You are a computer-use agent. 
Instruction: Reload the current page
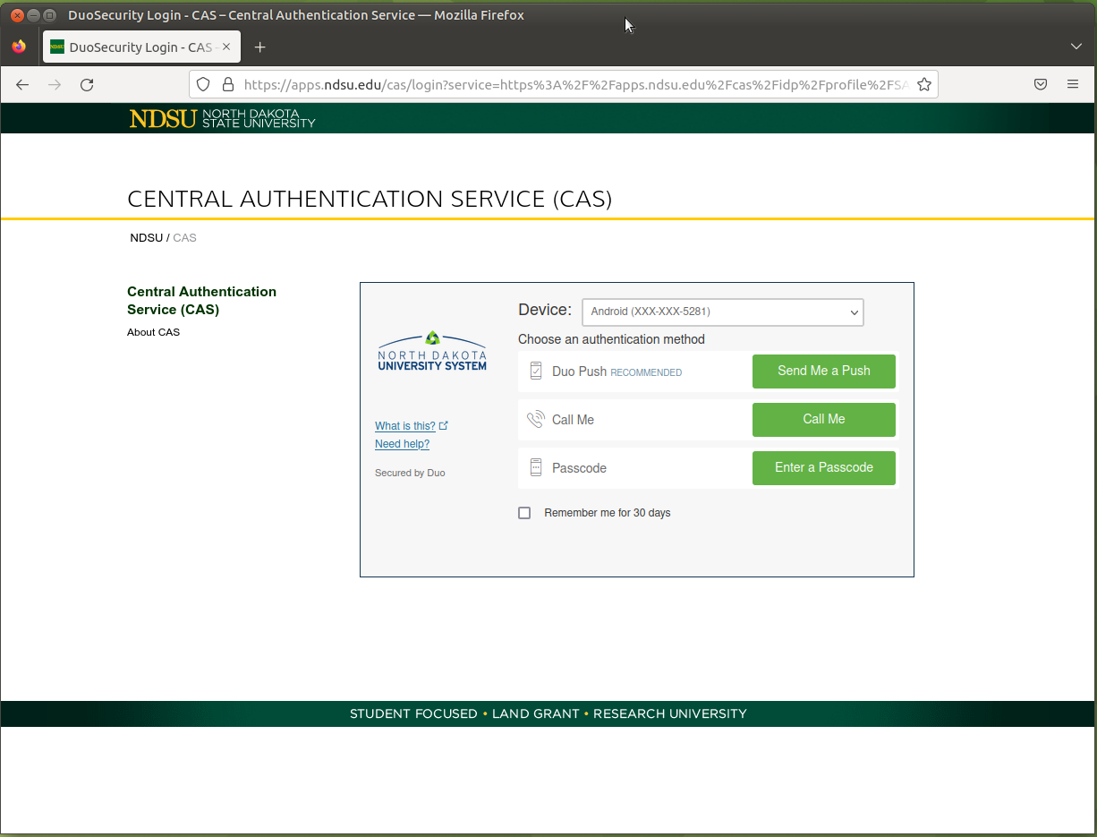tap(87, 84)
